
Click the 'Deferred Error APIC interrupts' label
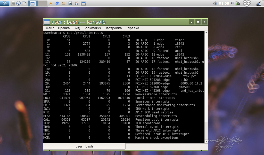(162, 134)
